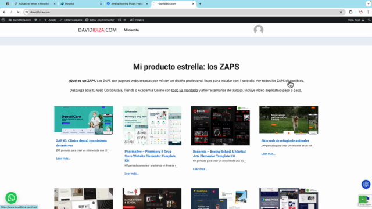Go forward in browser history
Image resolution: width=372 pixels, height=209 pixels.
pos(11,12)
